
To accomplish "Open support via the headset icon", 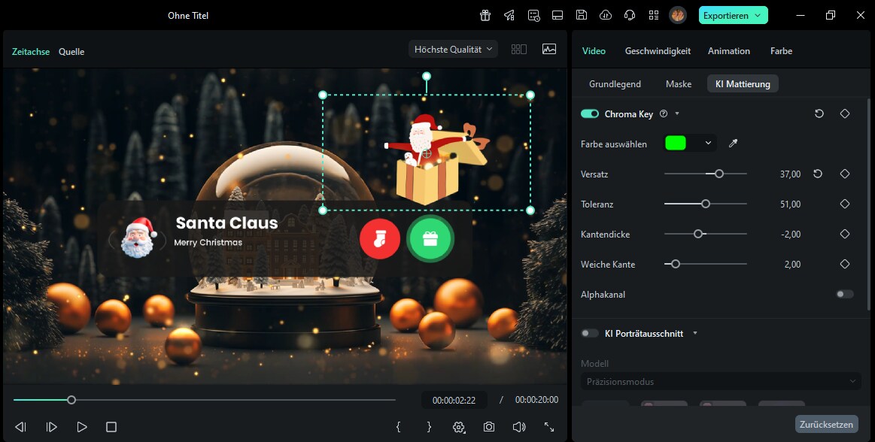I will click(629, 15).
